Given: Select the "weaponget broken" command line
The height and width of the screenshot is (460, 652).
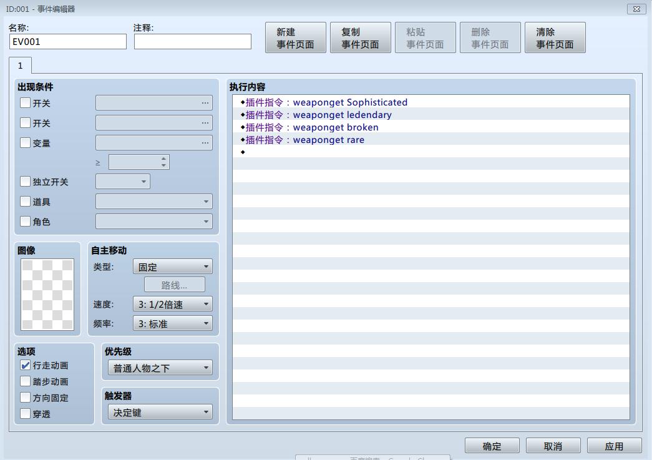Looking at the screenshot, I should [x=431, y=127].
